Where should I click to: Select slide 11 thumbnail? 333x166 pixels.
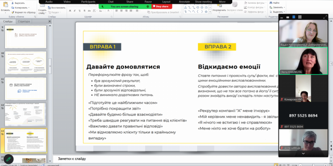click(25, 88)
